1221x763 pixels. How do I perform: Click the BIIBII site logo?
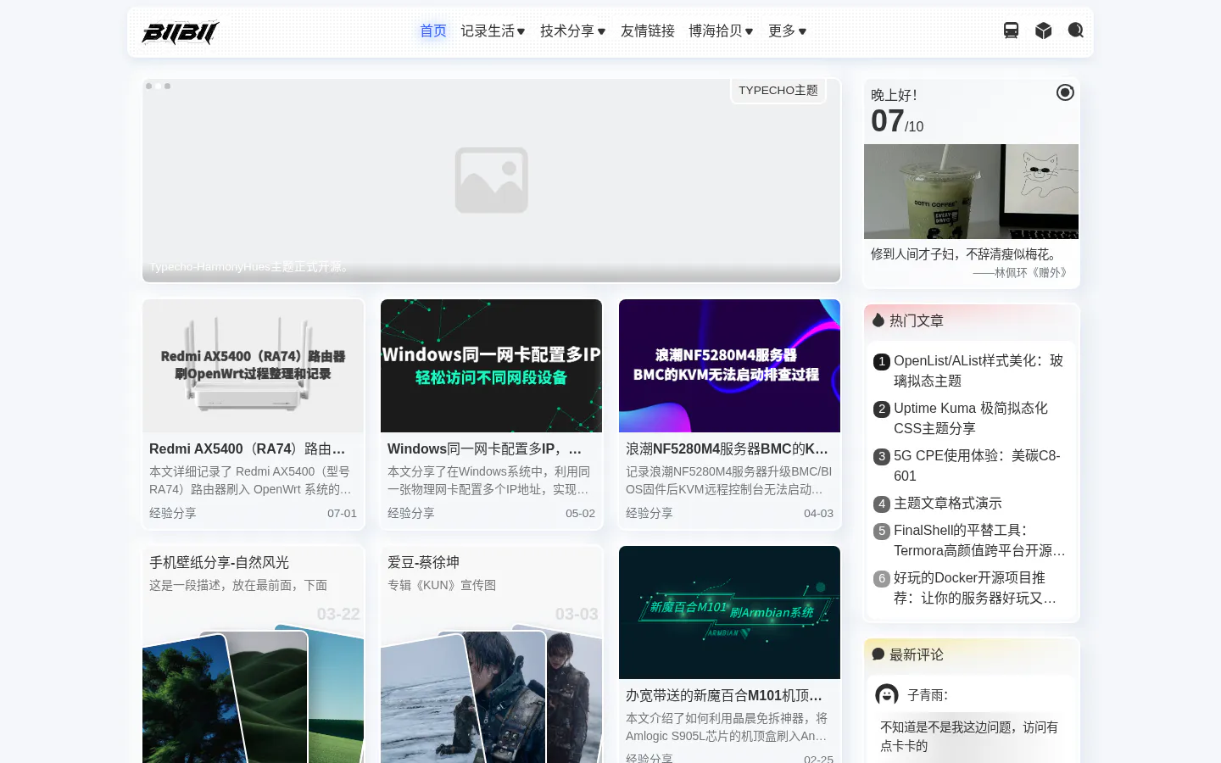[180, 32]
